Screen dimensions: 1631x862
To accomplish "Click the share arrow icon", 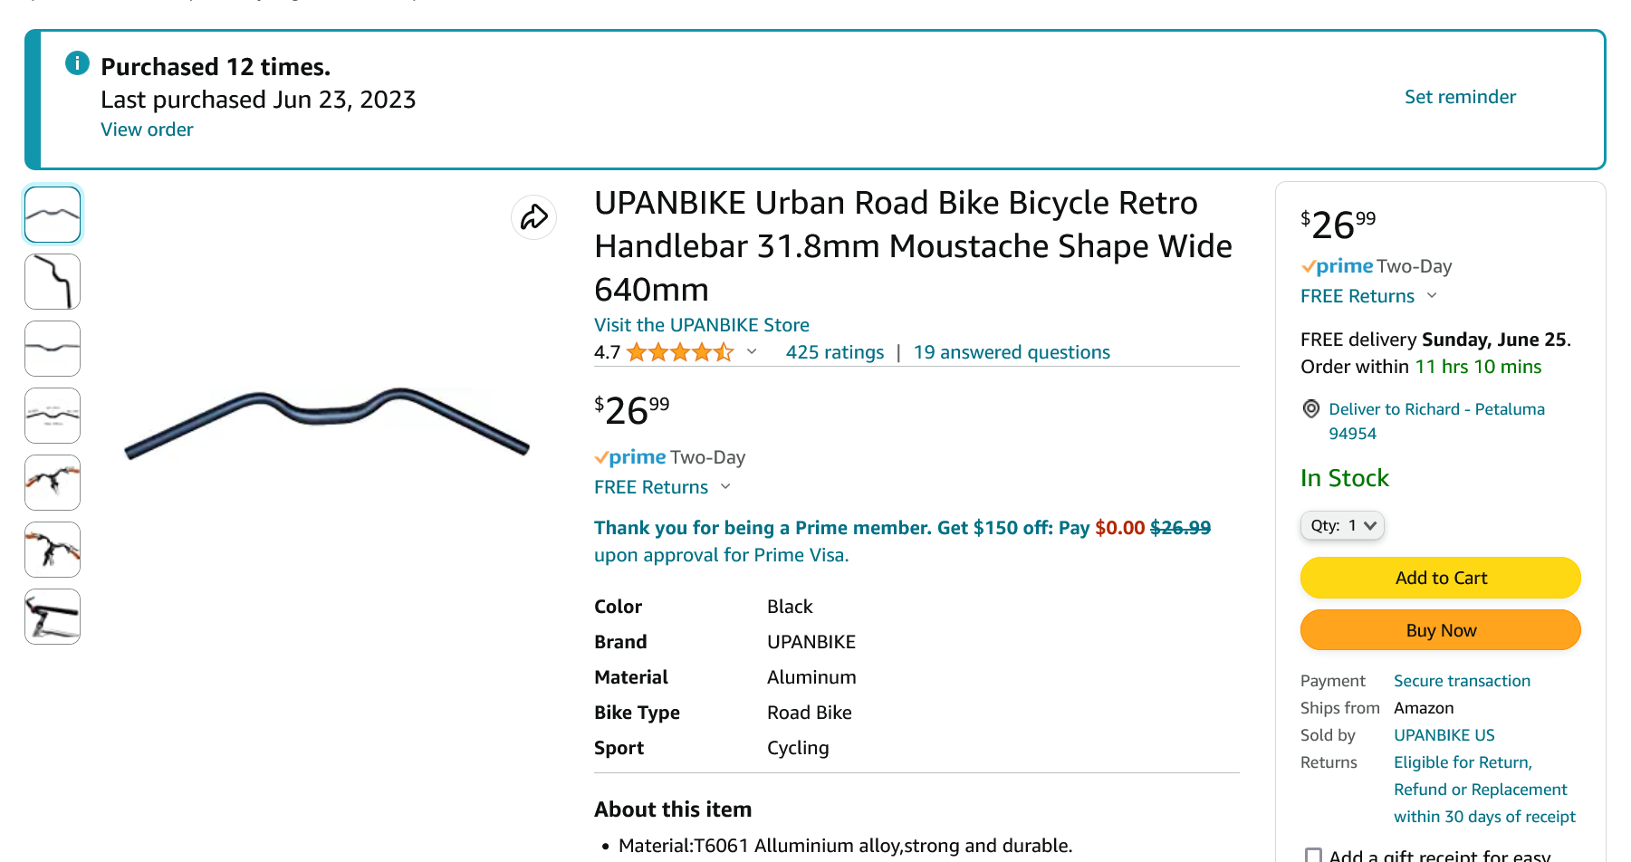I will tap(533, 217).
